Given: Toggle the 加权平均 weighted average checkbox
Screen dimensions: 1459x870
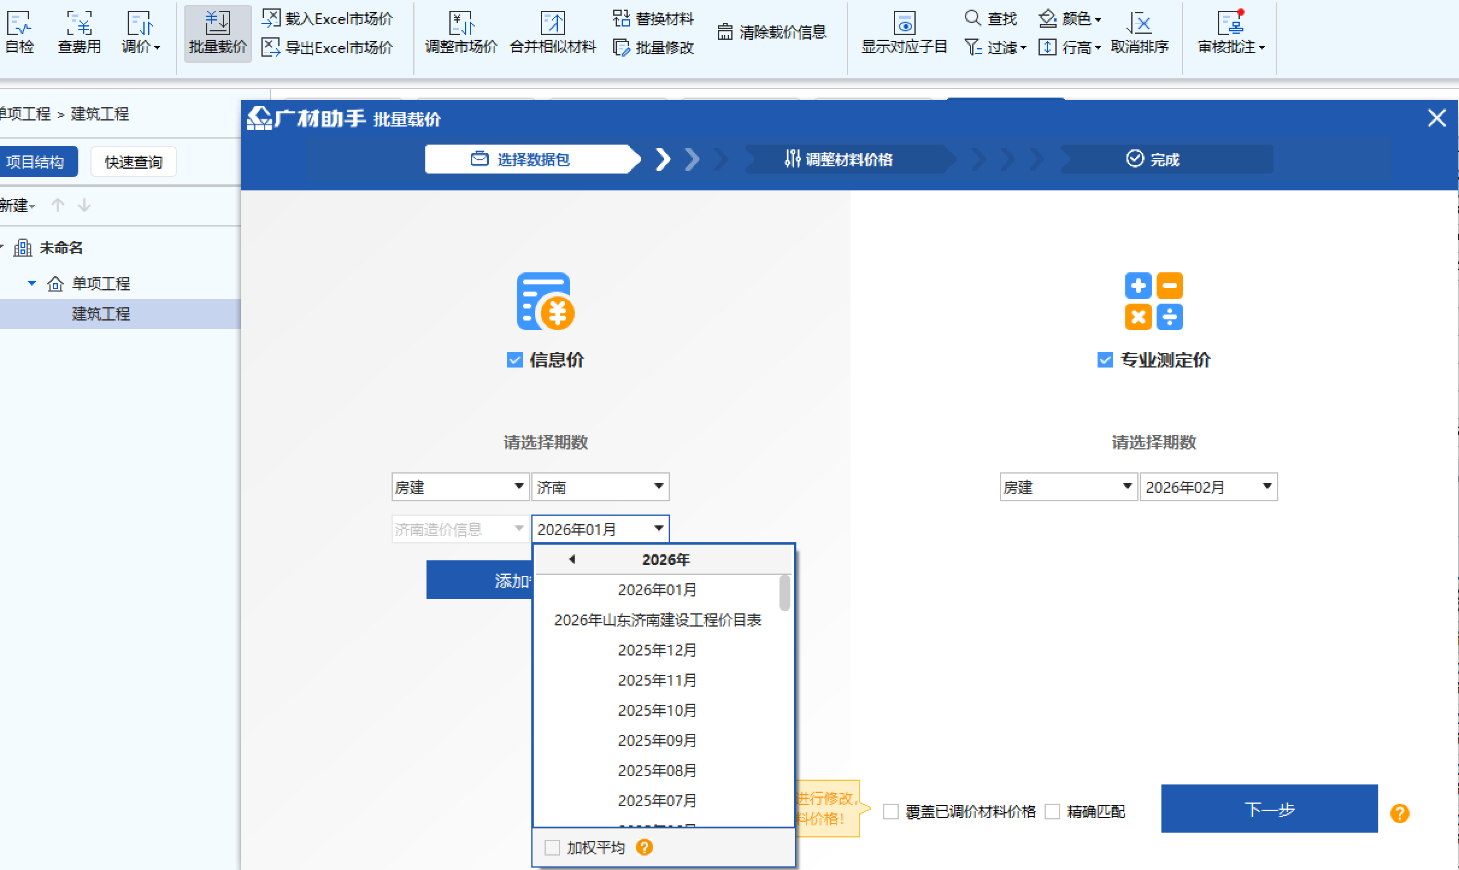Looking at the screenshot, I should [x=552, y=847].
